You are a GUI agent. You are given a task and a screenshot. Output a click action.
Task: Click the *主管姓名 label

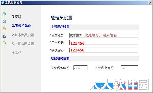click(x=57, y=35)
